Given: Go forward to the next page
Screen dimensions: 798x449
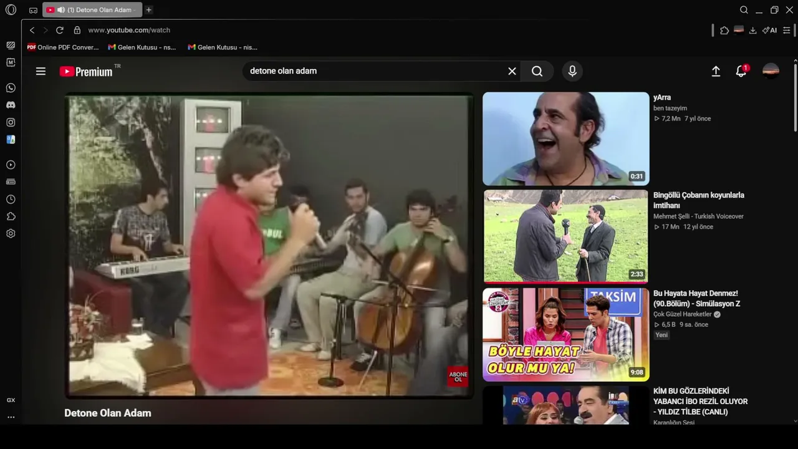Looking at the screenshot, I should (45, 30).
